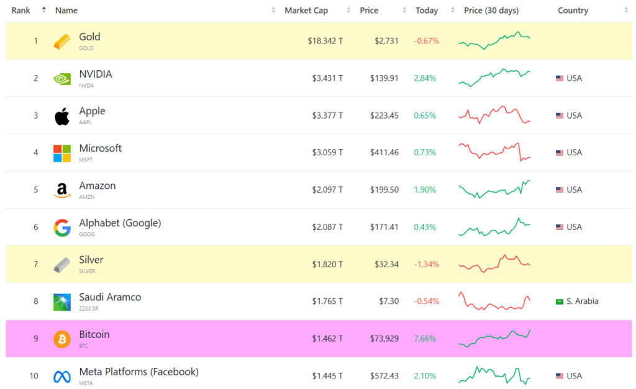Click the Price column header label
Image resolution: width=636 pixels, height=389 pixels.
click(x=369, y=11)
